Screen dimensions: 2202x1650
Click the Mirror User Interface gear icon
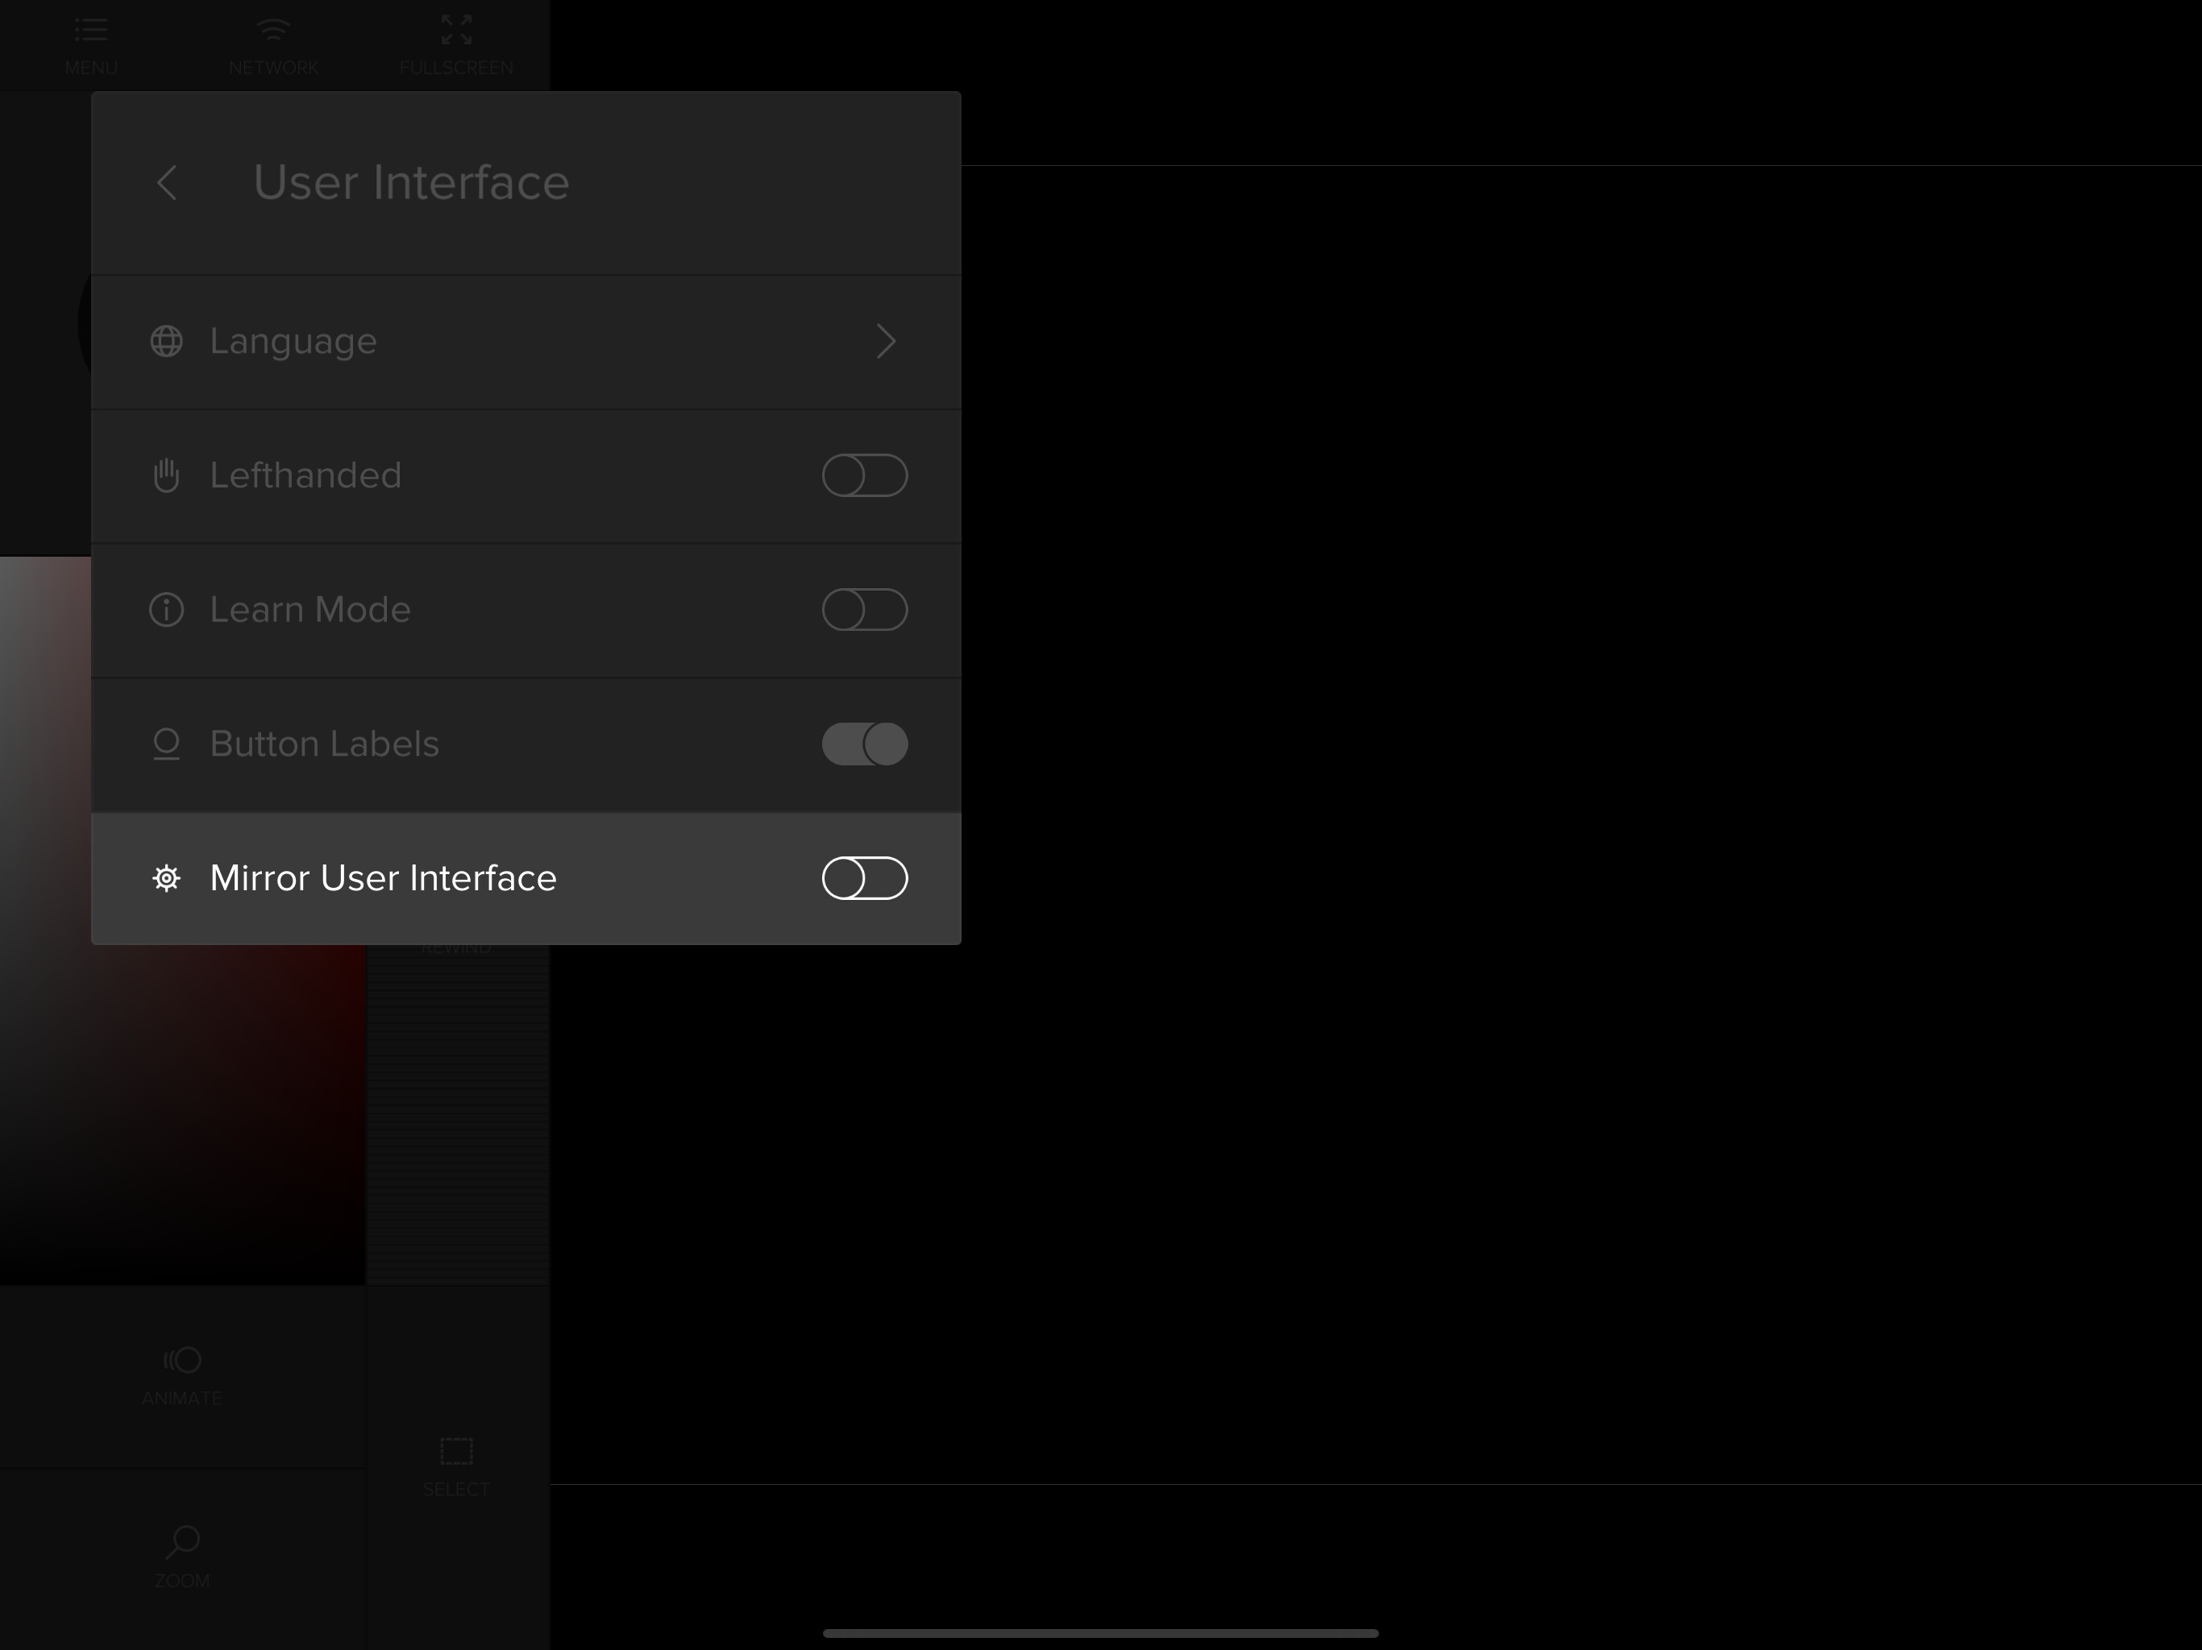pyautogui.click(x=166, y=877)
